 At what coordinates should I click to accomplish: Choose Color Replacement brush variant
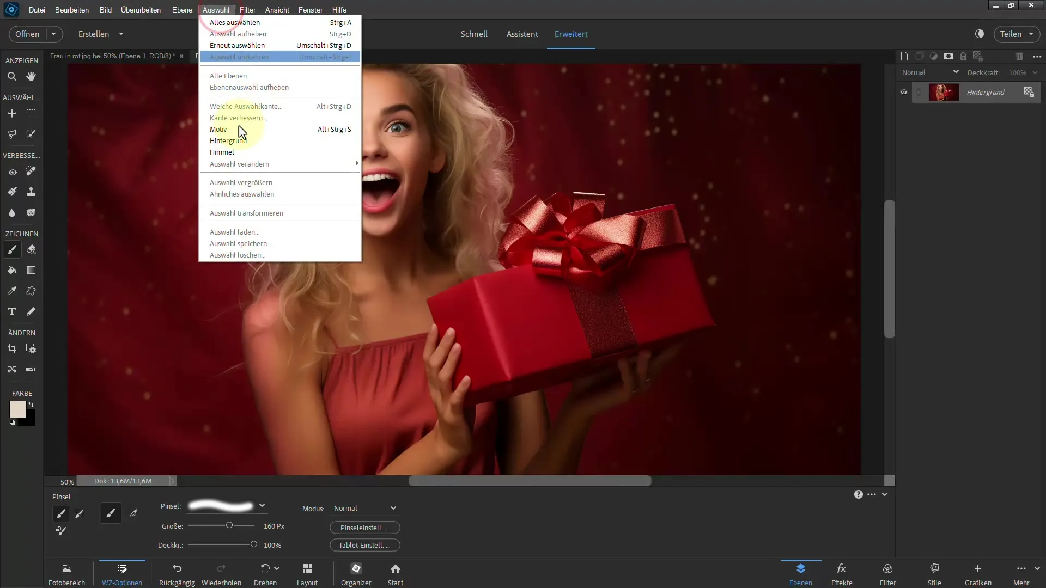pos(61,530)
